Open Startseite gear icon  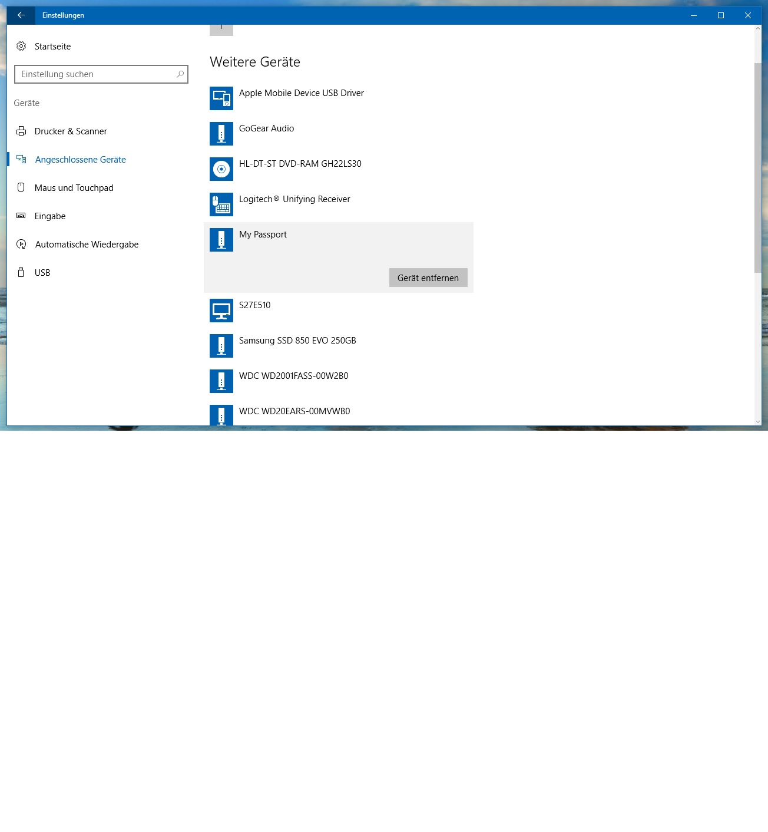(x=21, y=46)
